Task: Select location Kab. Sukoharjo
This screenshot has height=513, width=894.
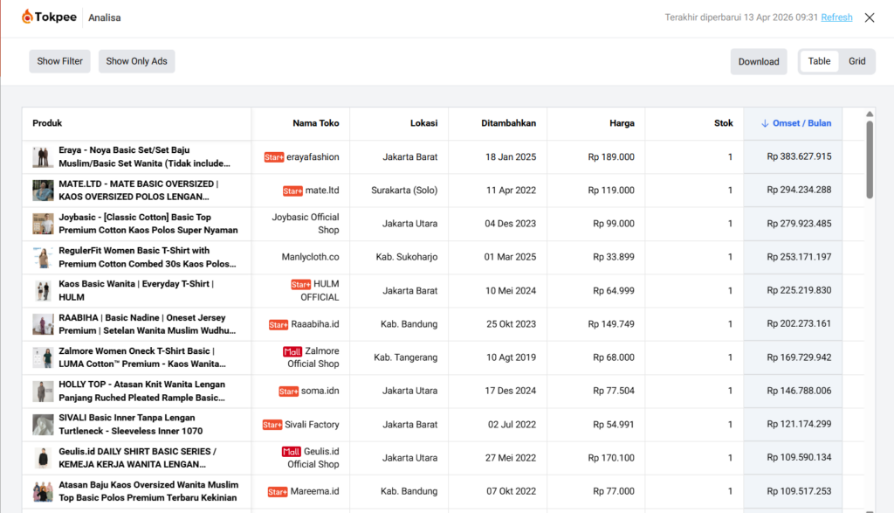Action: click(407, 257)
